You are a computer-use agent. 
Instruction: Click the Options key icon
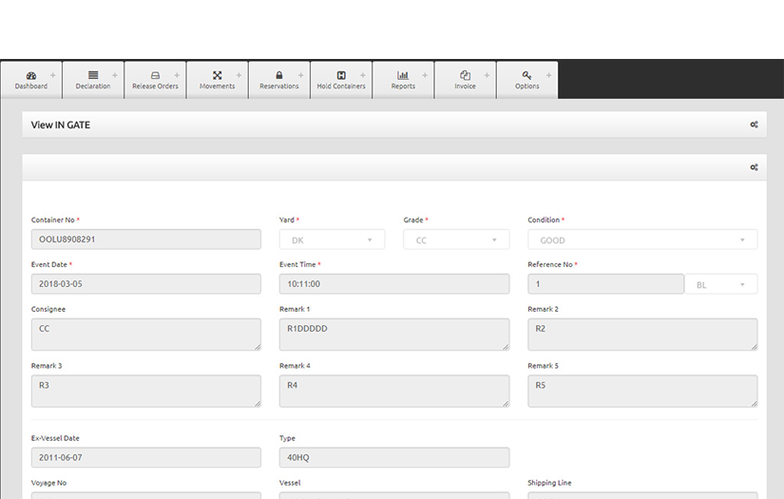(x=526, y=75)
